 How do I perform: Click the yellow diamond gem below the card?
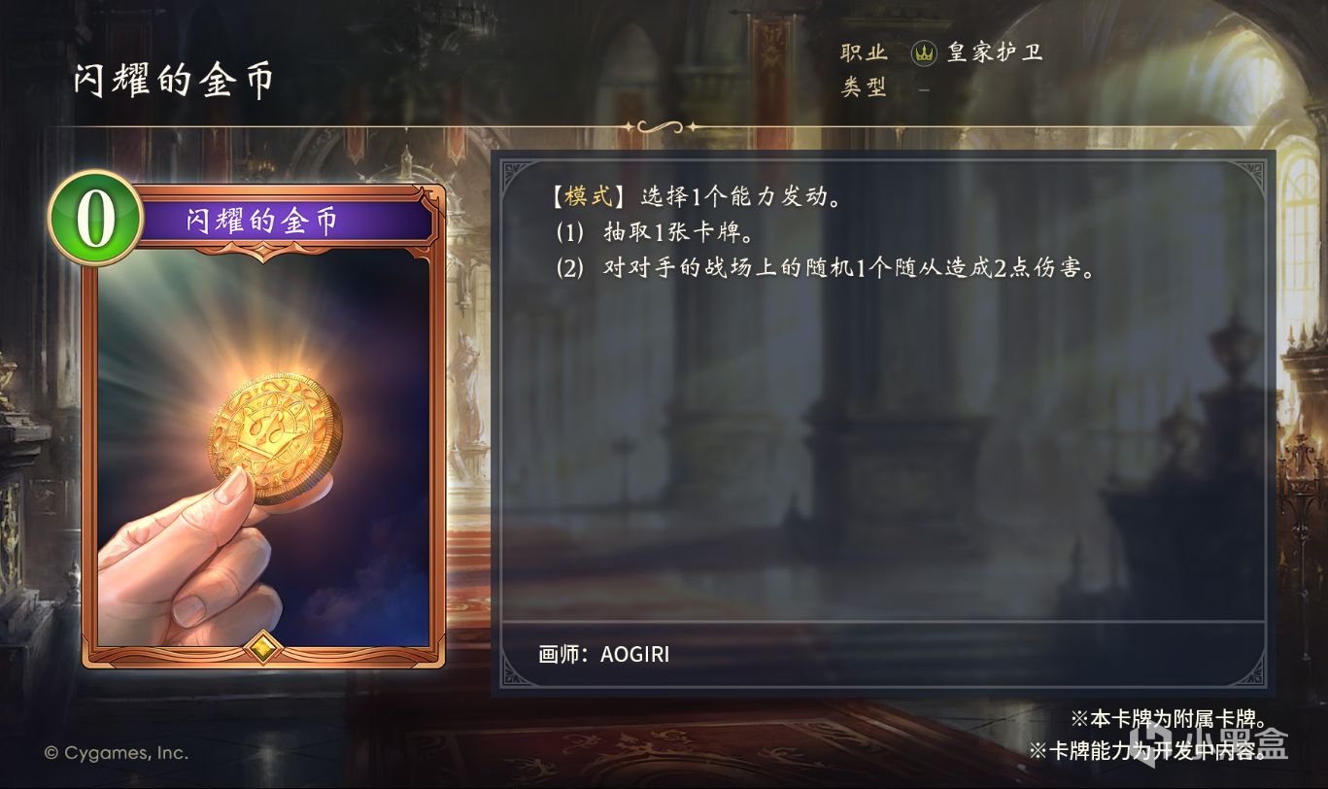[x=264, y=648]
